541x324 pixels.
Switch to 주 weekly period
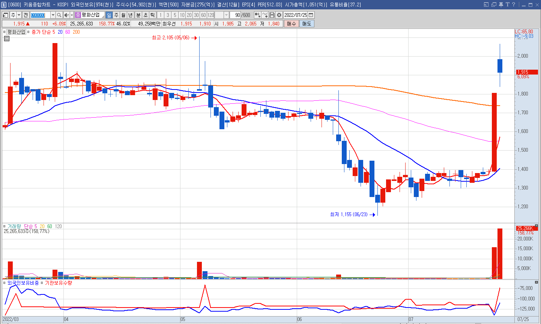(116, 15)
